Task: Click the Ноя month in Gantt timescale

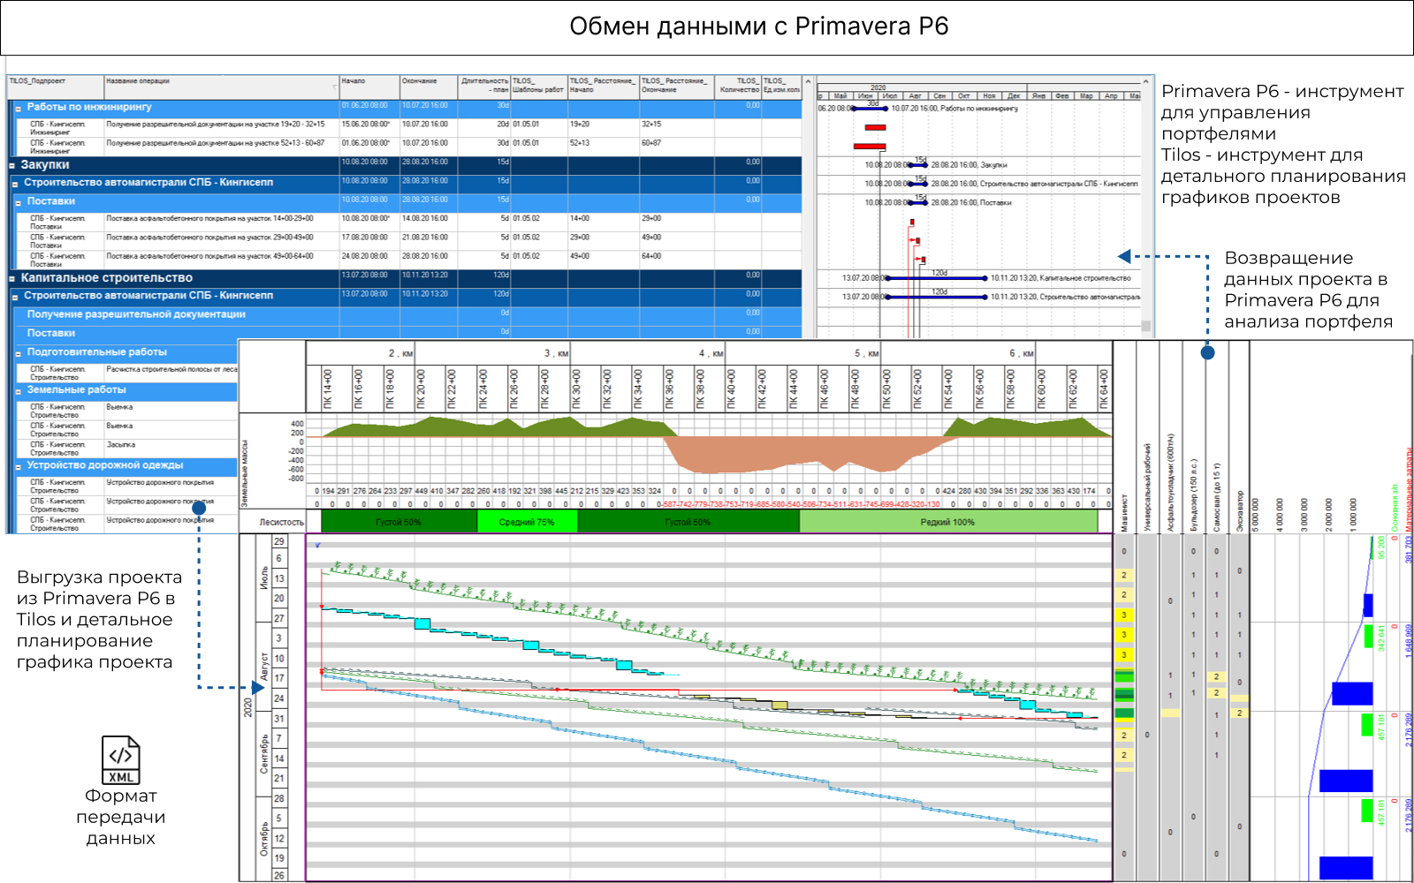Action: [x=989, y=95]
